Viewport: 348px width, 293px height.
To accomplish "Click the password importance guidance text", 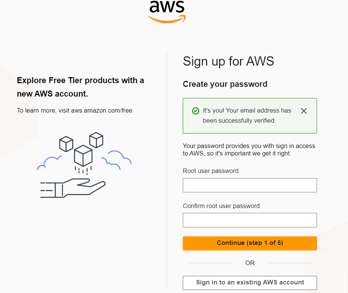I will tap(248, 150).
